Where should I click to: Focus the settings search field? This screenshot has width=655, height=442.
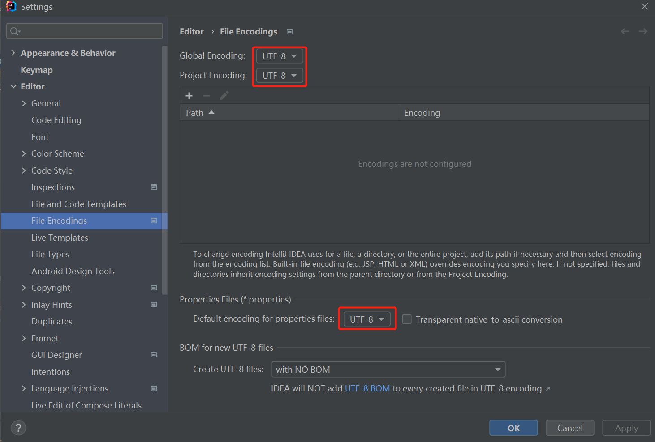point(84,31)
